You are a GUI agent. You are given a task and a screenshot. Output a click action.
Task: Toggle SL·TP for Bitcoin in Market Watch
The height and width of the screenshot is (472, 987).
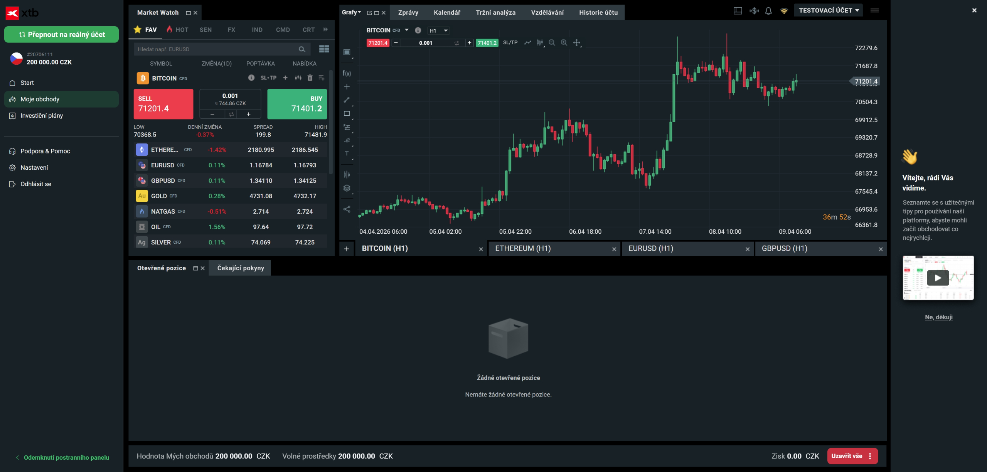pyautogui.click(x=268, y=78)
